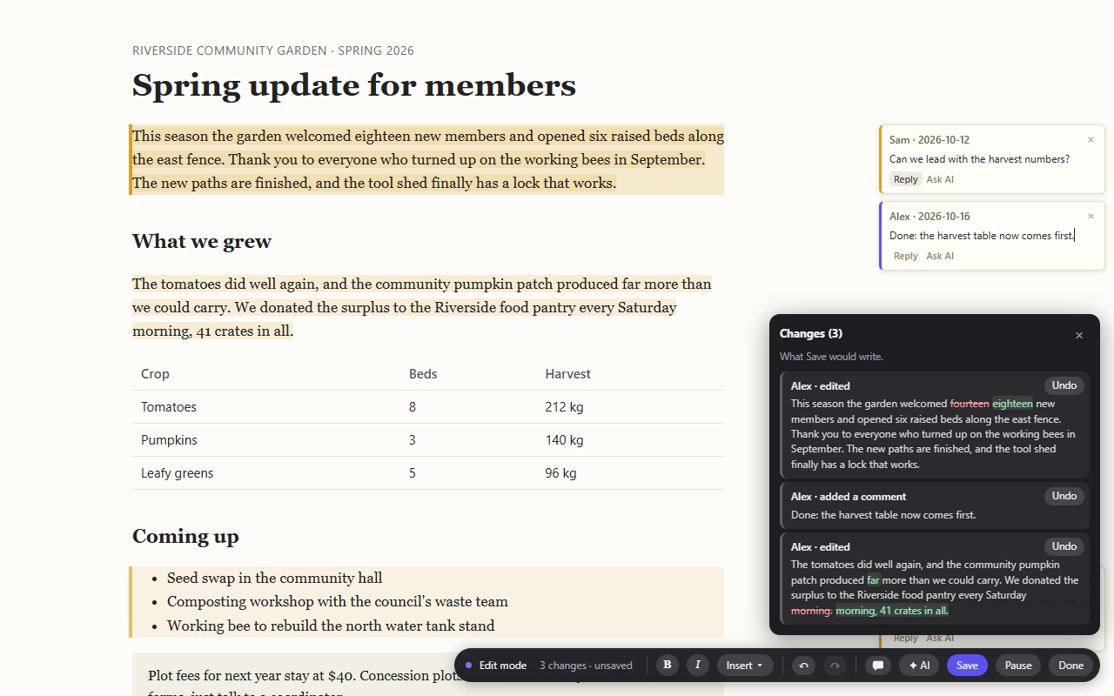Reply to Alex's 2026-10-16 comment

pos(905,256)
